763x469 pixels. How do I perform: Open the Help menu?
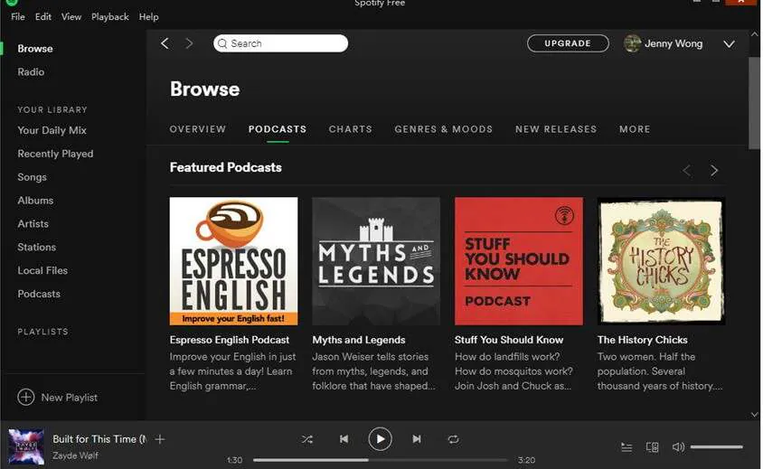click(x=148, y=16)
